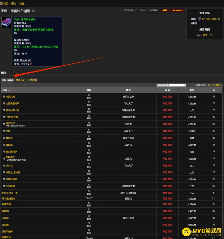Click the skull icon beside 洛肯

coord(4,131)
